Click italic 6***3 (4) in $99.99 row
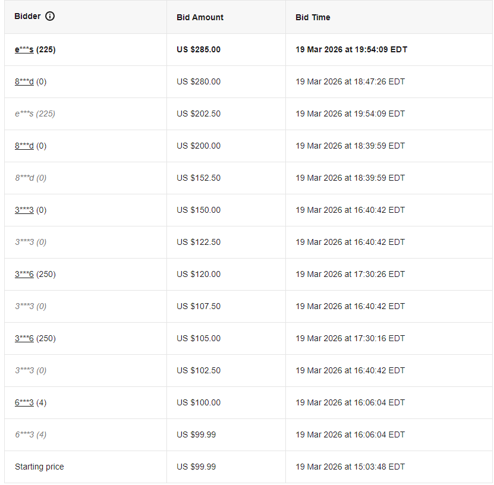The height and width of the screenshot is (485, 494). pyautogui.click(x=30, y=435)
